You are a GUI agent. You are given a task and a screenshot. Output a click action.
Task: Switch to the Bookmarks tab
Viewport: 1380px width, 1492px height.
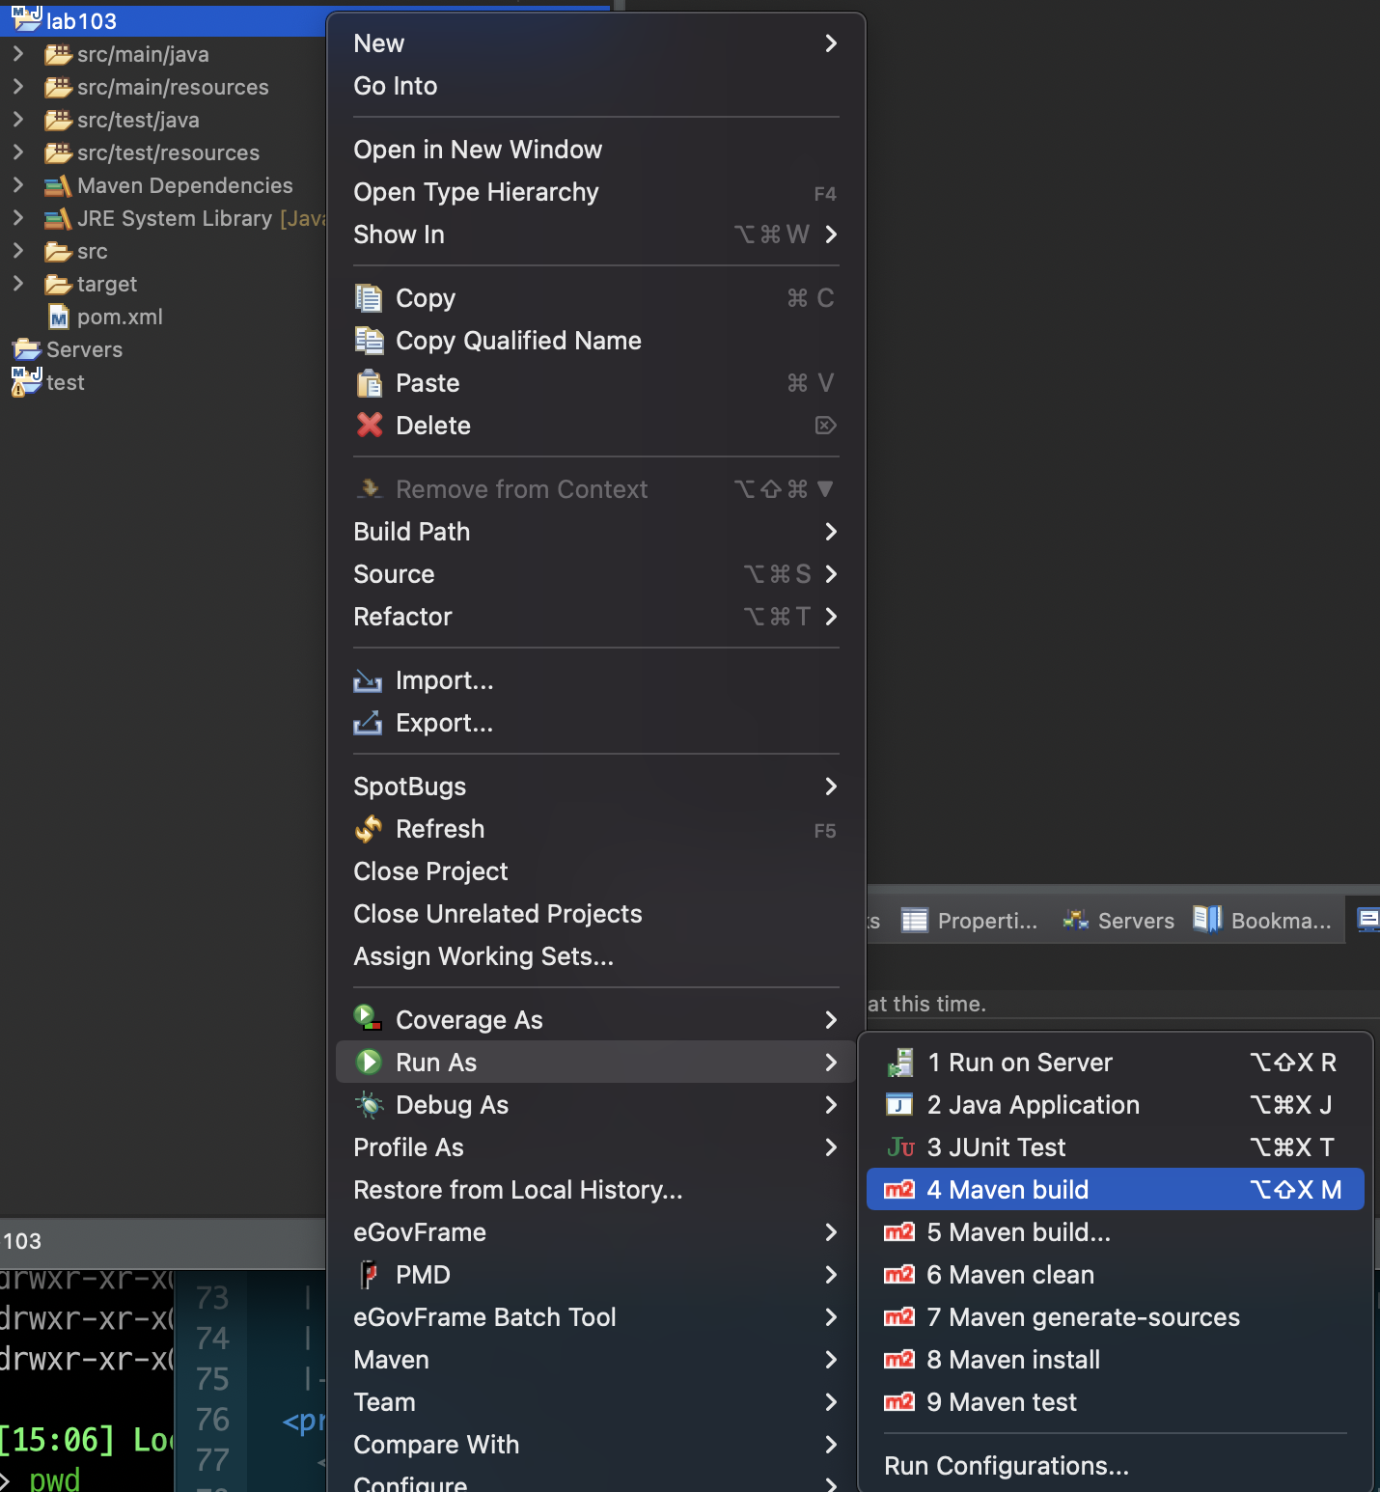(1262, 921)
